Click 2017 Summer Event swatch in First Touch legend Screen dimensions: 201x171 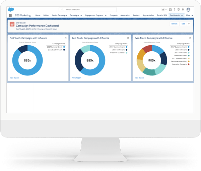click(64, 47)
